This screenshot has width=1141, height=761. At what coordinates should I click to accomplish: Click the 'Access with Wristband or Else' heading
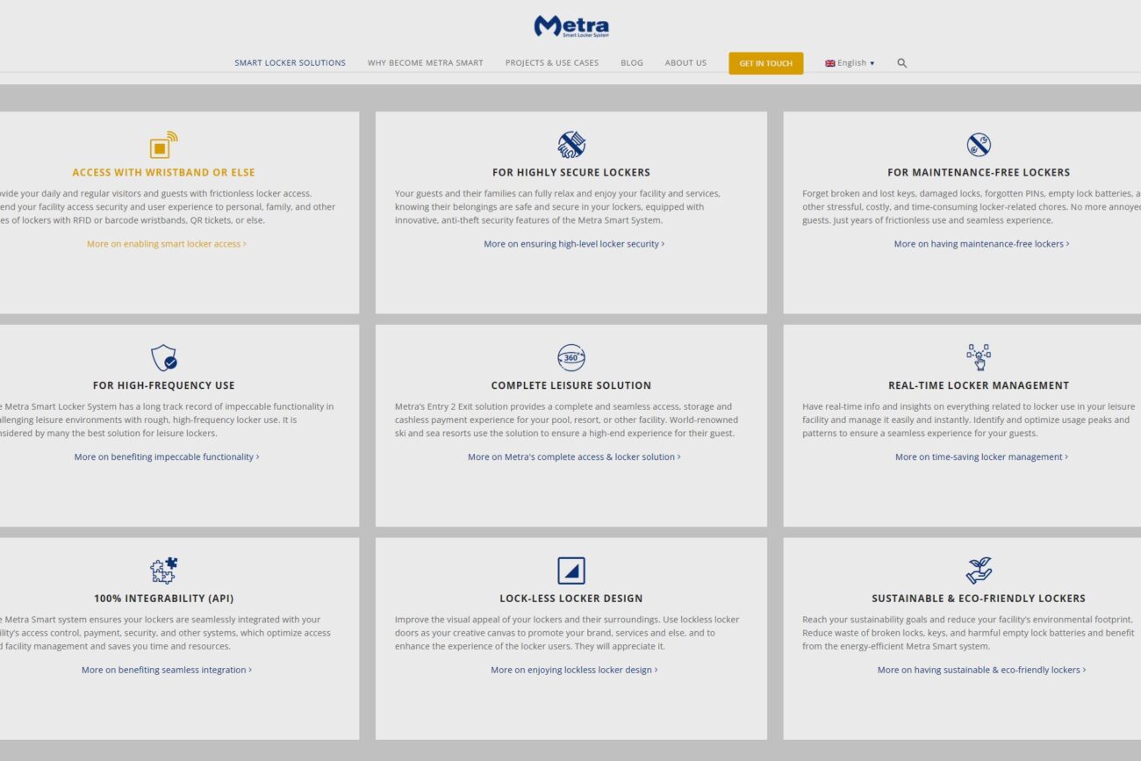click(x=163, y=173)
